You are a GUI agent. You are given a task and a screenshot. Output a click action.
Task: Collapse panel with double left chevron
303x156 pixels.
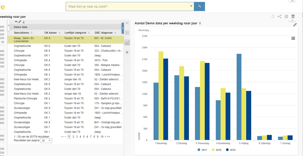coord(127,23)
